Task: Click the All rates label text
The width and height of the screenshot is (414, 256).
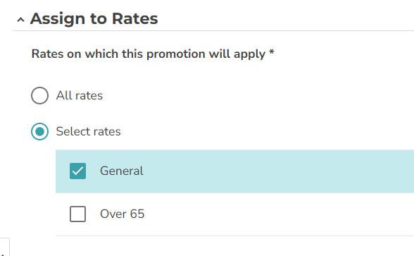Action: pyautogui.click(x=79, y=95)
